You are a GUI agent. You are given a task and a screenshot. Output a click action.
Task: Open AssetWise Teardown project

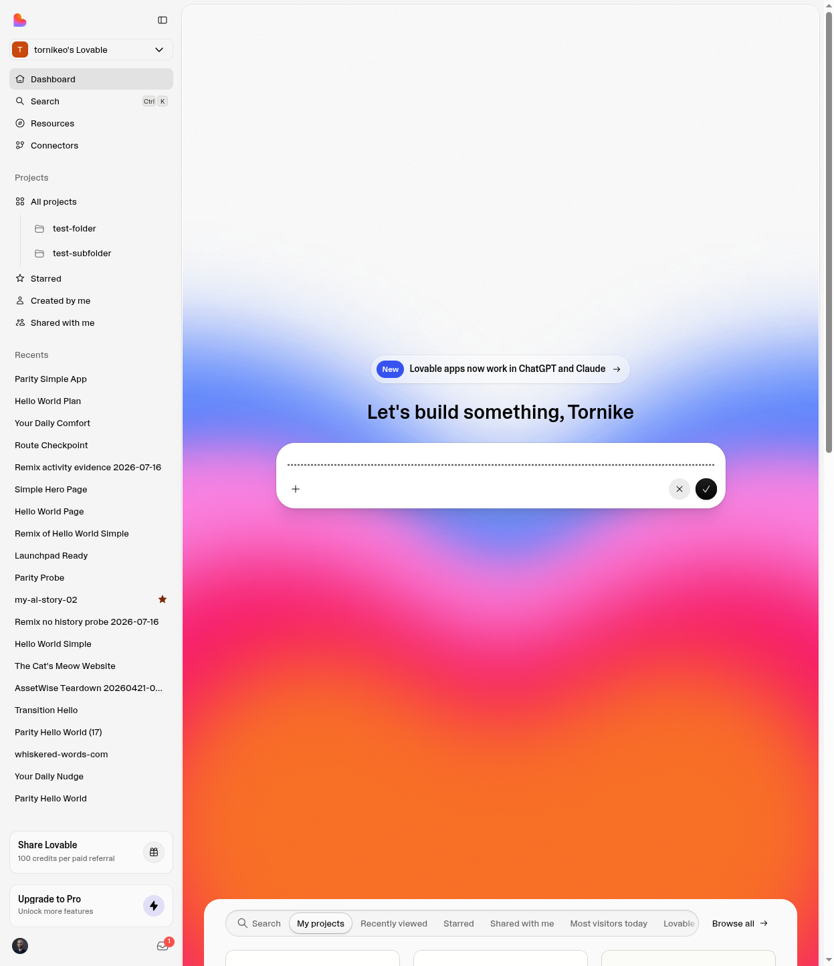pos(91,688)
